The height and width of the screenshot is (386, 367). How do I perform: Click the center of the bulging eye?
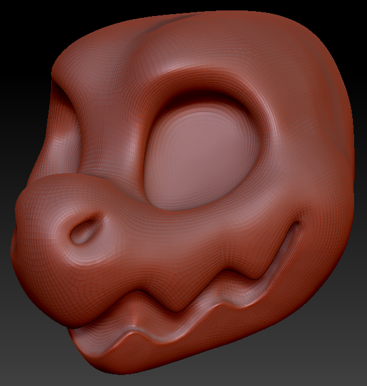(x=202, y=155)
